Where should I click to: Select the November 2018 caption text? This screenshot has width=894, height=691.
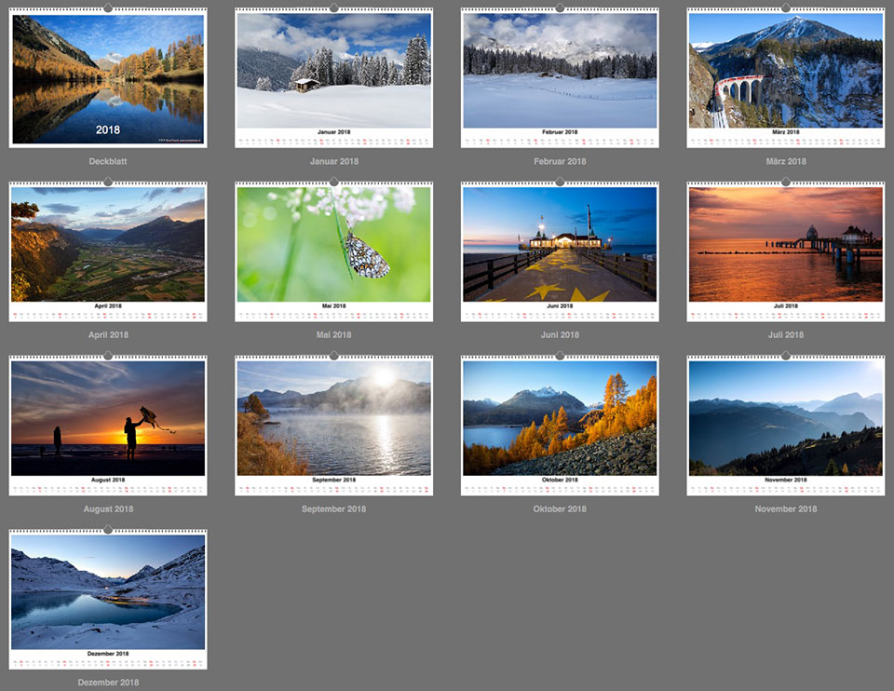786,508
